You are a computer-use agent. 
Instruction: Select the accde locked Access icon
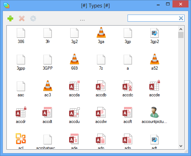point(155,85)
